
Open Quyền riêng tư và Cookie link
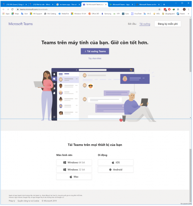[x=28, y=201]
